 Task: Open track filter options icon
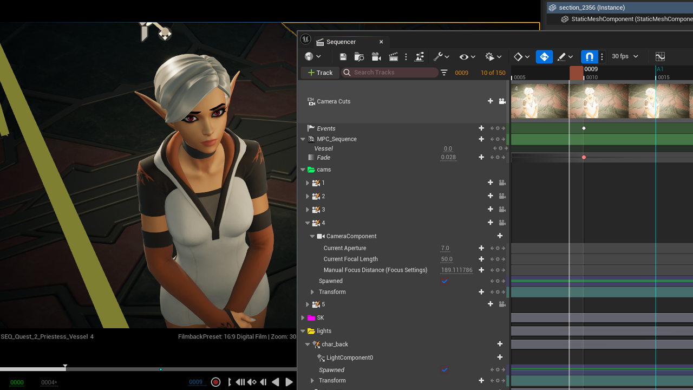(444, 73)
